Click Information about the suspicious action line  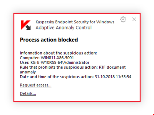point(58,53)
